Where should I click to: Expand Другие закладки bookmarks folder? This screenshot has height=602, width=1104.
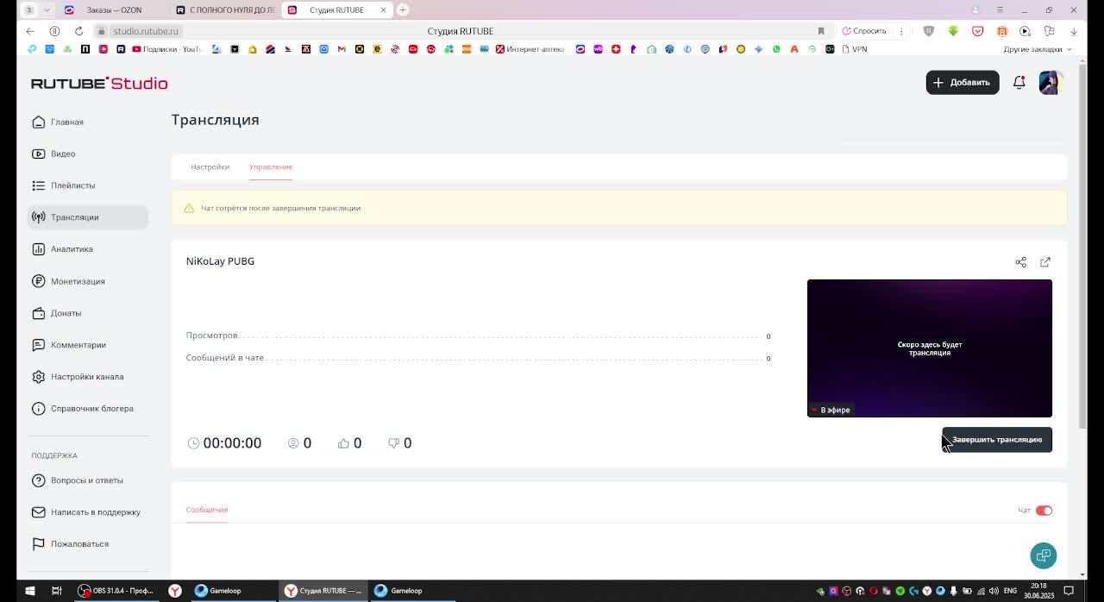(x=1037, y=49)
